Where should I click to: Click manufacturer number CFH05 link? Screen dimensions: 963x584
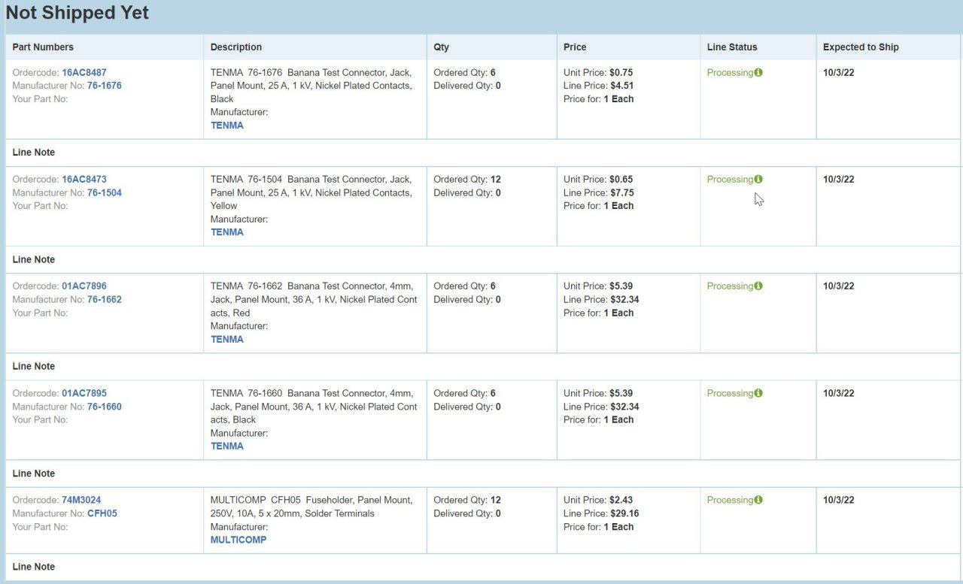102,513
